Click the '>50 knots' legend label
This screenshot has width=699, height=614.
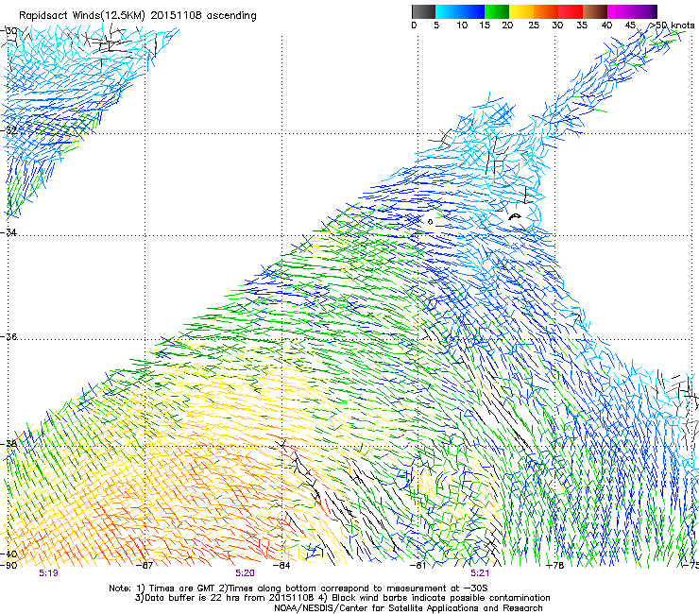click(x=672, y=26)
